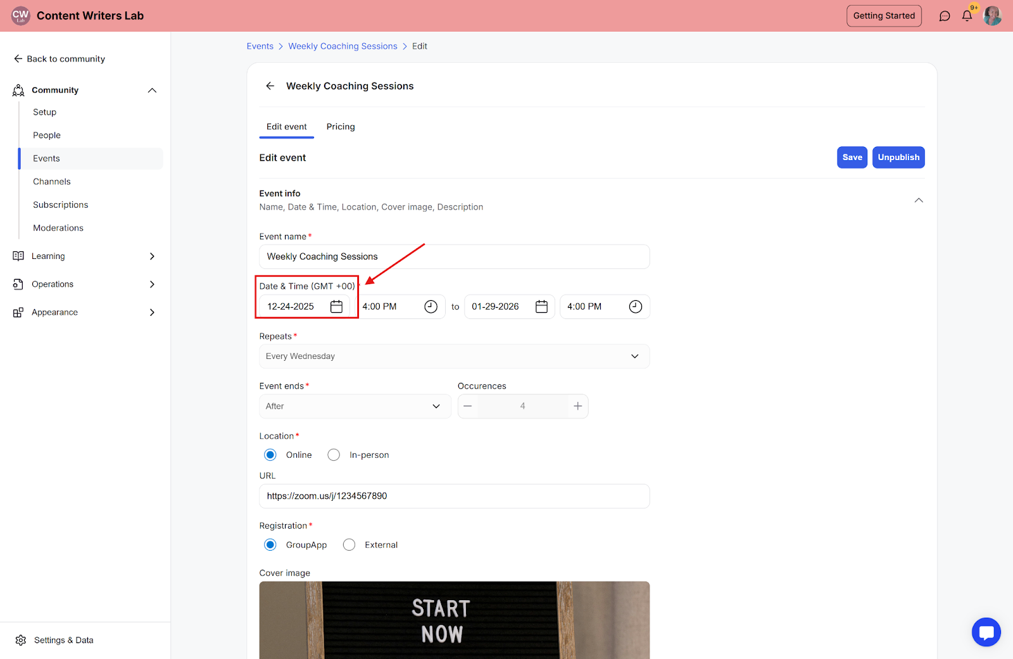
Task: Switch to the Edit event tab
Action: click(287, 127)
